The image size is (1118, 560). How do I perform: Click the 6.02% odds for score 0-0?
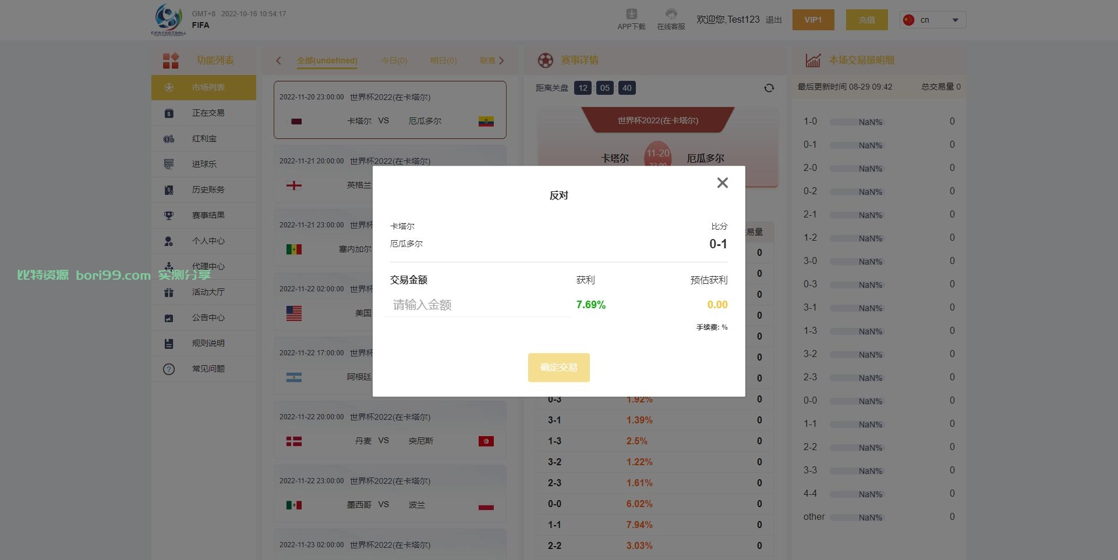(639, 504)
